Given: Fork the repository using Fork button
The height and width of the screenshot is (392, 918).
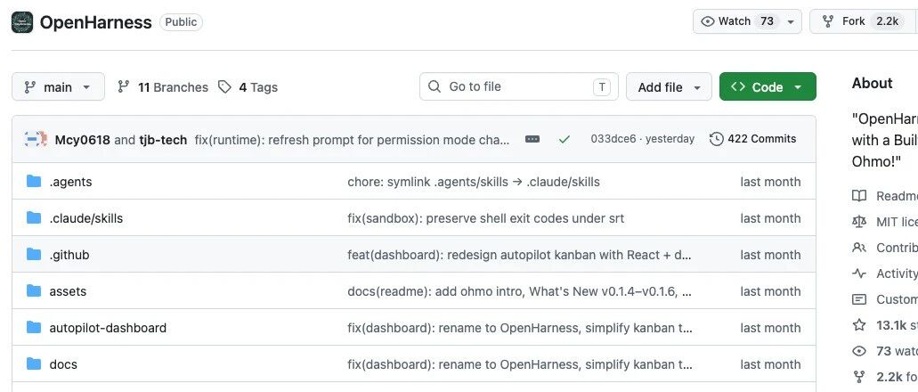Looking at the screenshot, I should click(861, 21).
